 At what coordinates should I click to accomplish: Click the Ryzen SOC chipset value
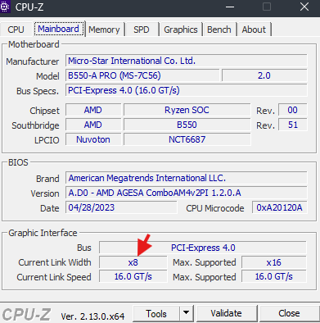(187, 110)
